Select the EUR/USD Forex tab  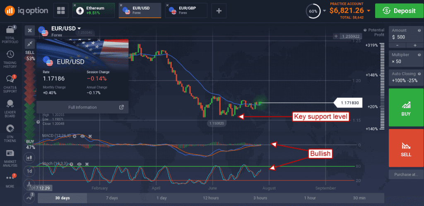(x=140, y=10)
